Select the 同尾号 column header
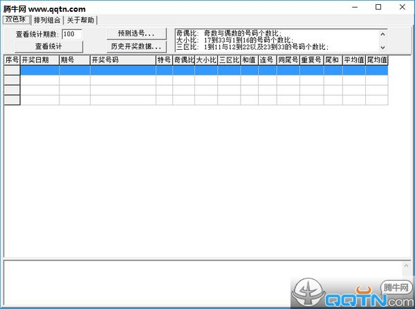The image size is (415, 309). coord(288,60)
